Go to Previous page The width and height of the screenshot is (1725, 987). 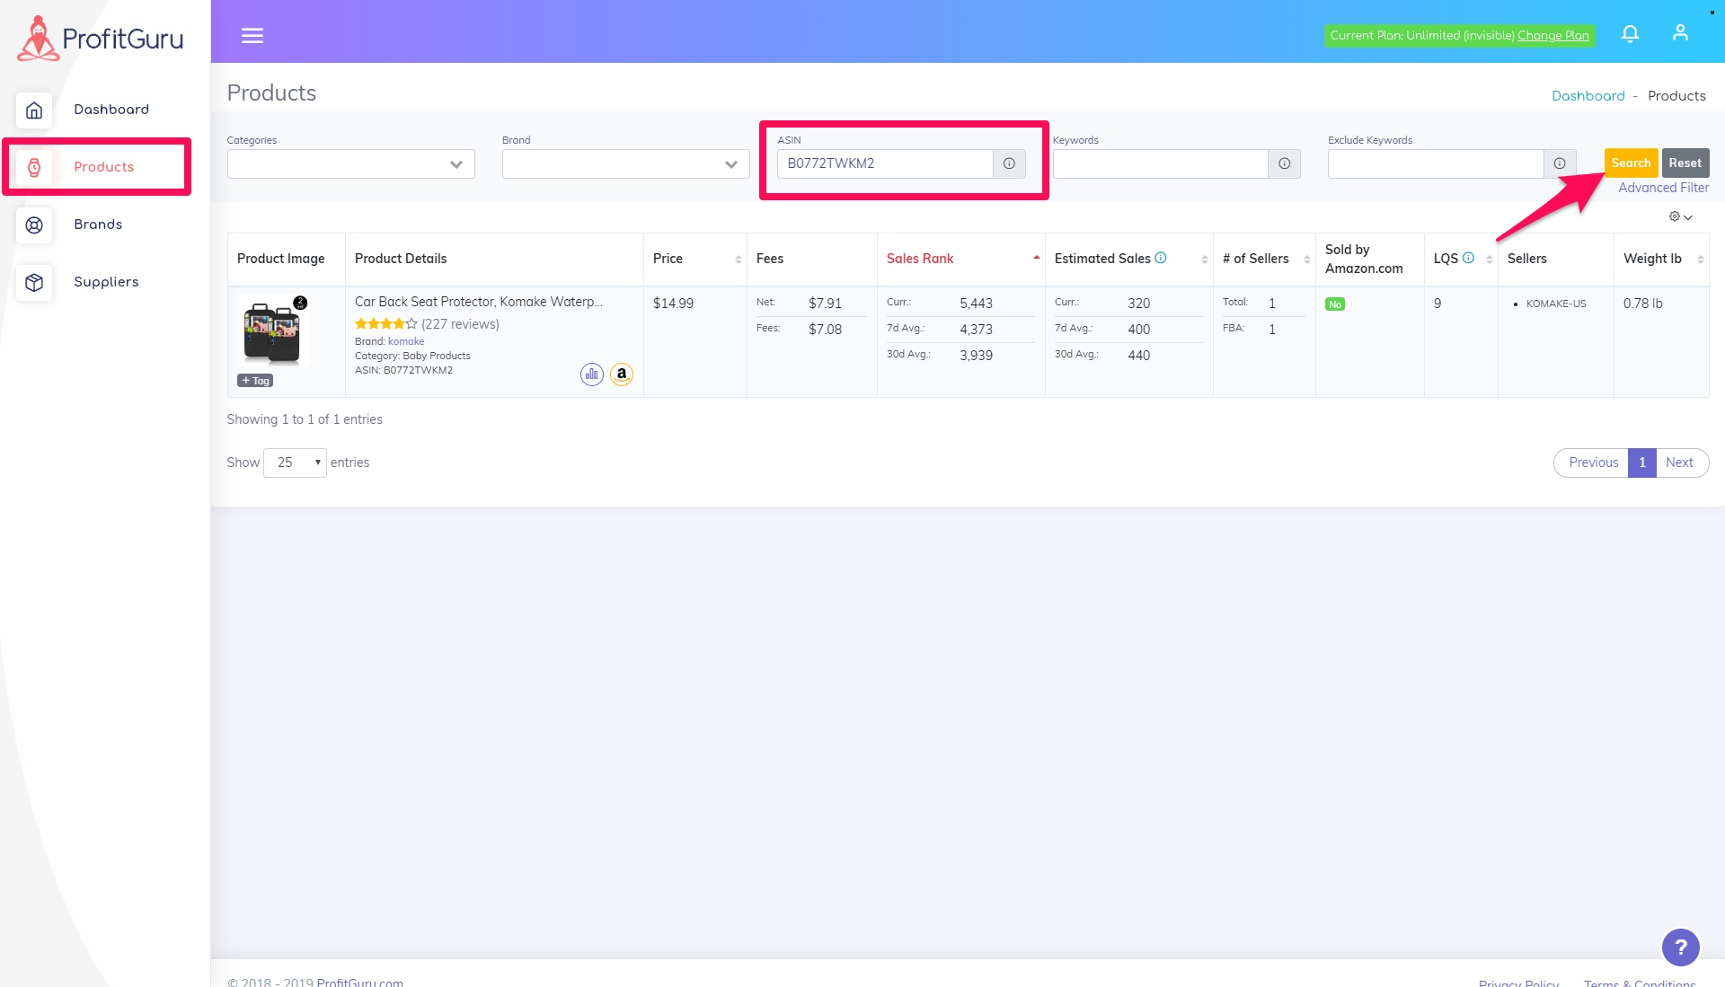point(1593,463)
